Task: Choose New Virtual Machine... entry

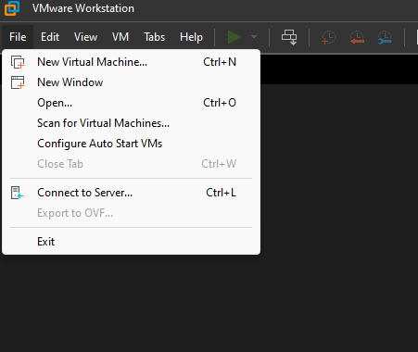Action: (x=131, y=62)
